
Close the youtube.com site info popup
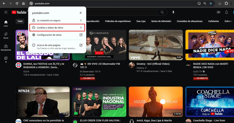(x=80, y=13)
